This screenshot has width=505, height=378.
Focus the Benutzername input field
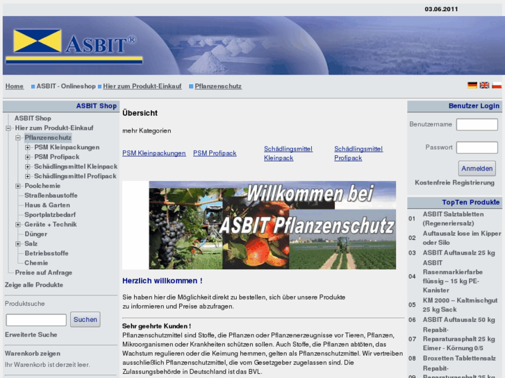[477, 125]
